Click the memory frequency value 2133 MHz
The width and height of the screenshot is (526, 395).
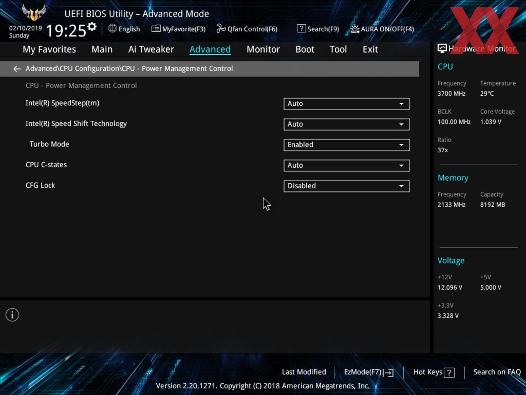[451, 204]
